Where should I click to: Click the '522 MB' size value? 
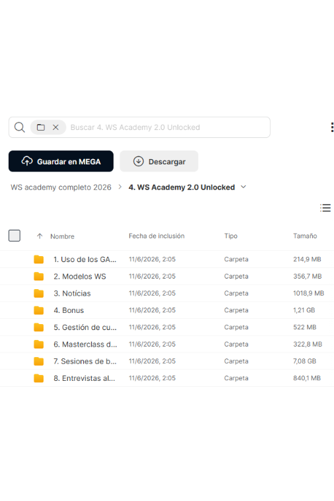pos(304,327)
